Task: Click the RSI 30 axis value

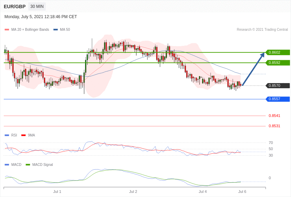Action: tap(271, 155)
